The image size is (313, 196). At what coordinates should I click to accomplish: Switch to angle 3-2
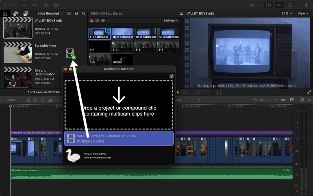click(122, 46)
